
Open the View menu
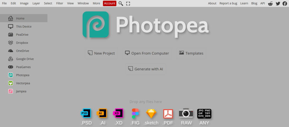(70, 3)
